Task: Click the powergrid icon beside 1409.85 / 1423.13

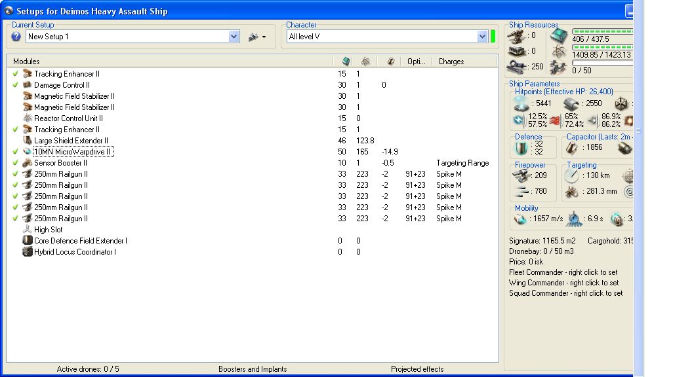Action: click(x=558, y=52)
